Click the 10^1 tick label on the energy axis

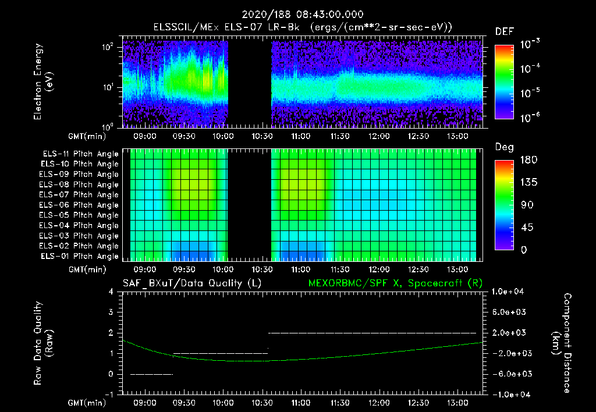(108, 87)
